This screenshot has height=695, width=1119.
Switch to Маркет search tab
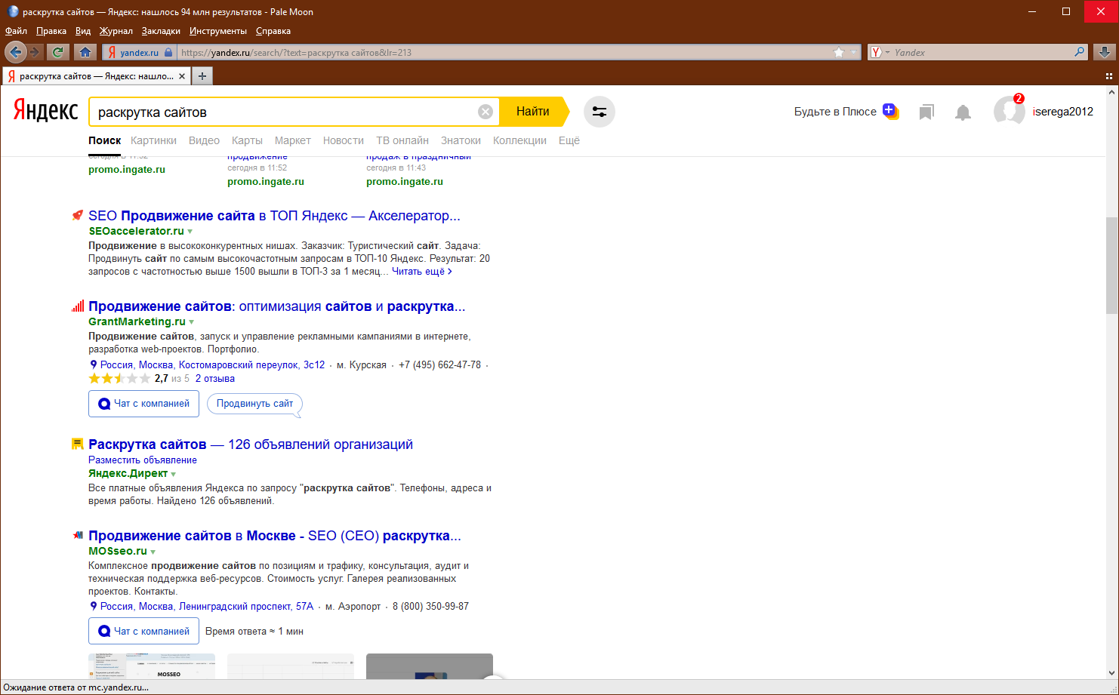coord(293,140)
